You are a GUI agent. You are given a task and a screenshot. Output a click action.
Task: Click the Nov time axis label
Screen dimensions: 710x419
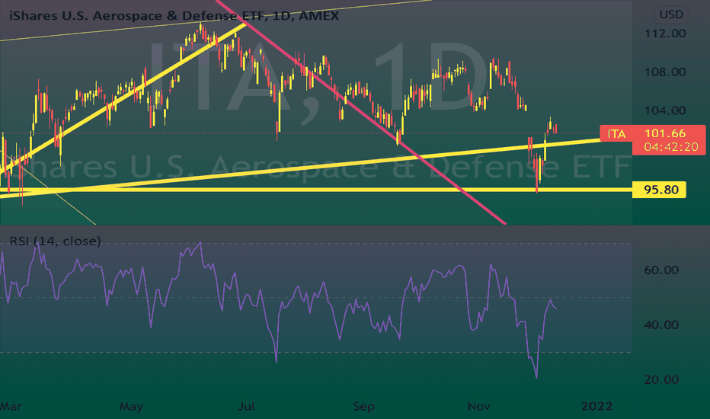[478, 406]
